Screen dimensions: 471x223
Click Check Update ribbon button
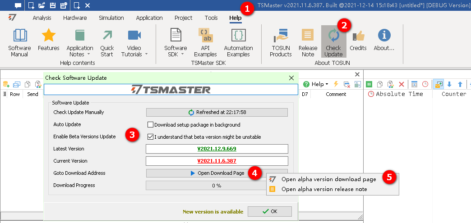(333, 42)
